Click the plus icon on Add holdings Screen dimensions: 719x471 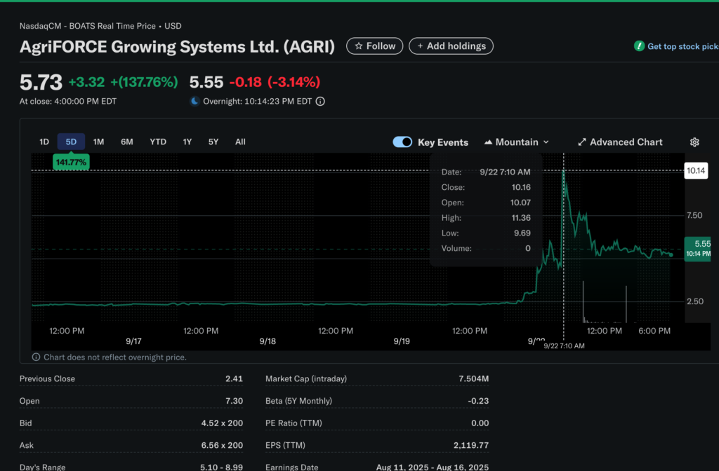tap(420, 46)
